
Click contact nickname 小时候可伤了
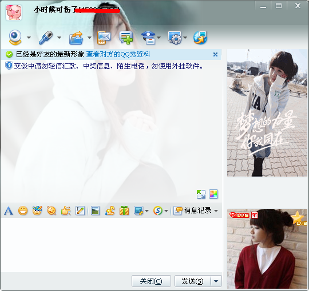[x=56, y=10]
